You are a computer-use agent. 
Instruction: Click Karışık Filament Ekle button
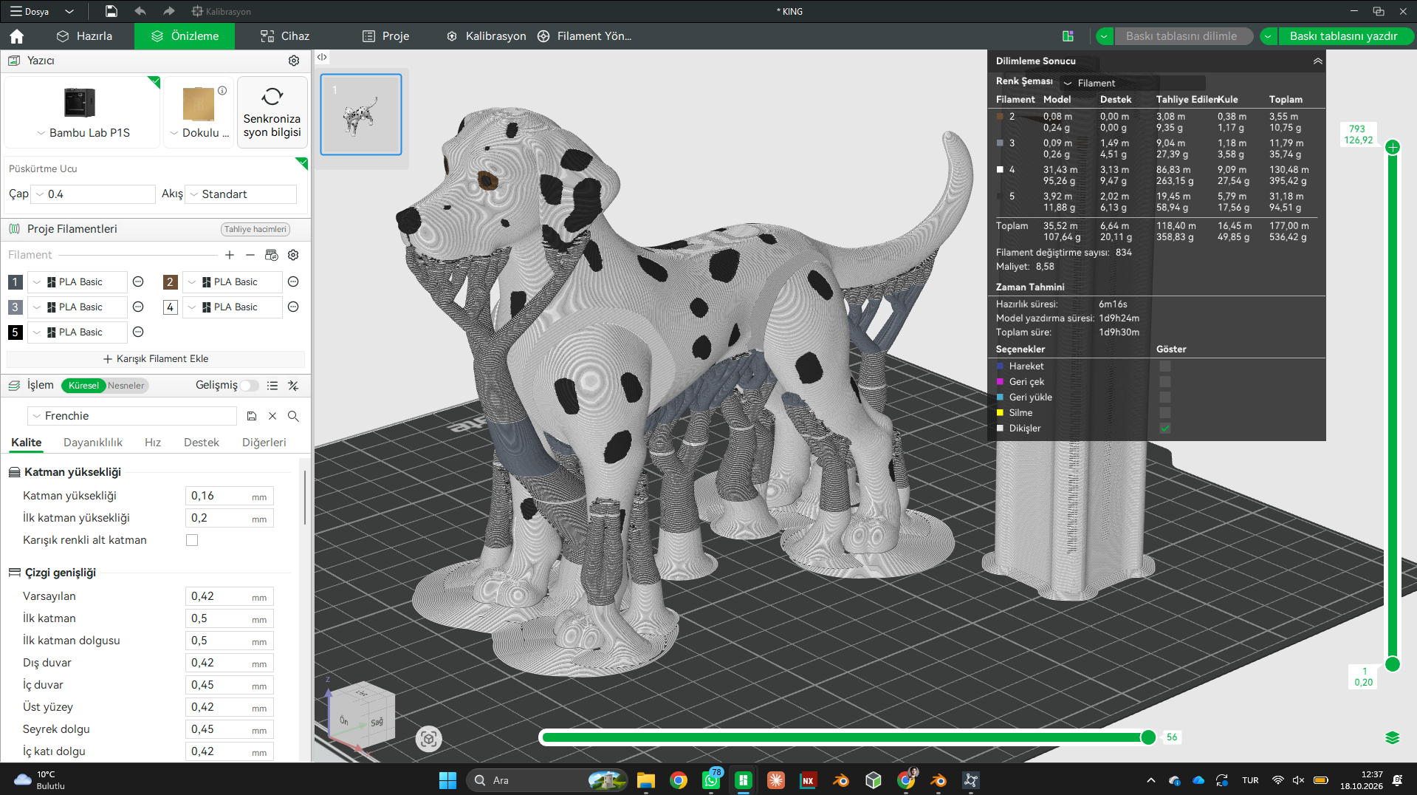point(156,359)
